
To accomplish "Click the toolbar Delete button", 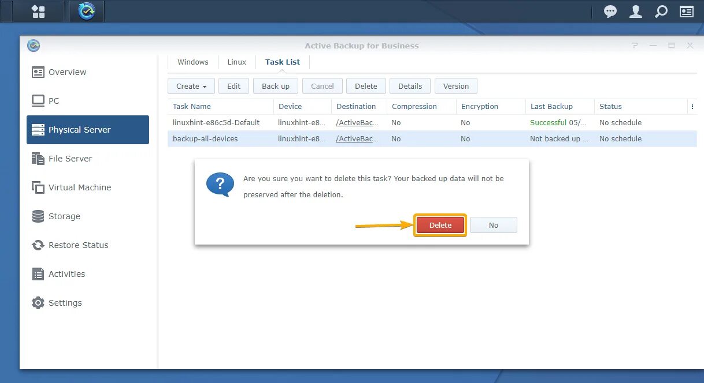I will click(x=366, y=86).
